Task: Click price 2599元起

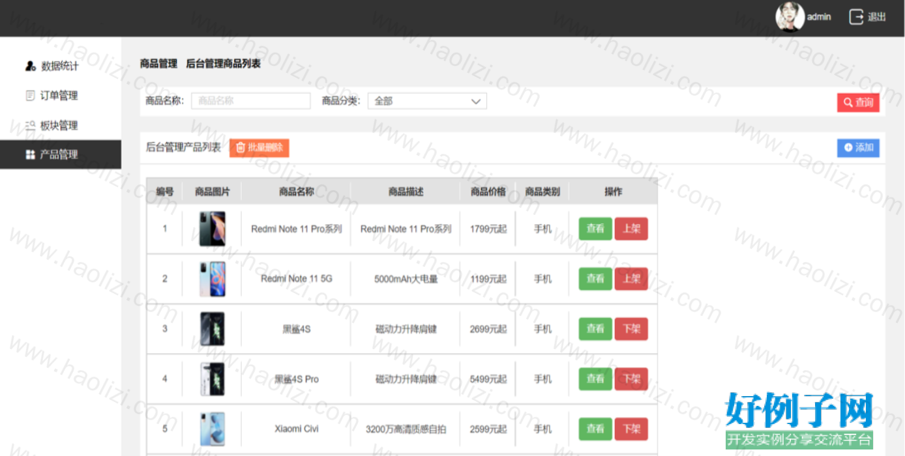Action: [488, 429]
